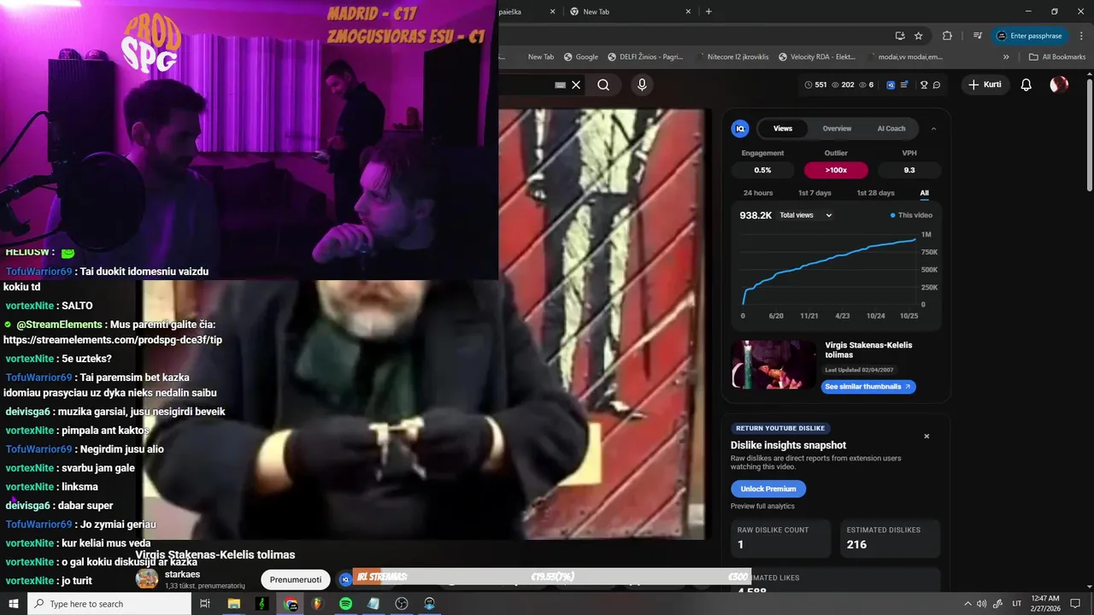Click the taskbar search field
Image resolution: width=1094 pixels, height=615 pixels.
click(x=109, y=604)
